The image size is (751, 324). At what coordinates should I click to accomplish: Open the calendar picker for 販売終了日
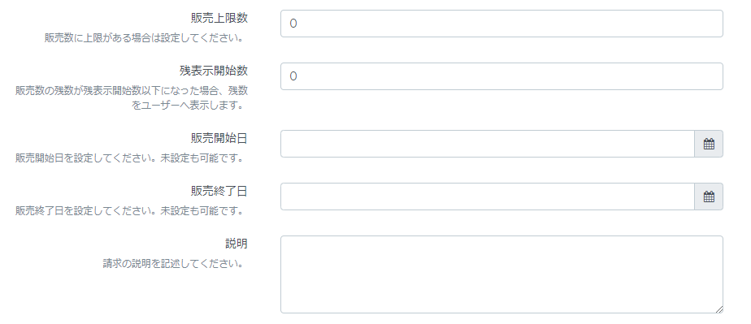709,197
